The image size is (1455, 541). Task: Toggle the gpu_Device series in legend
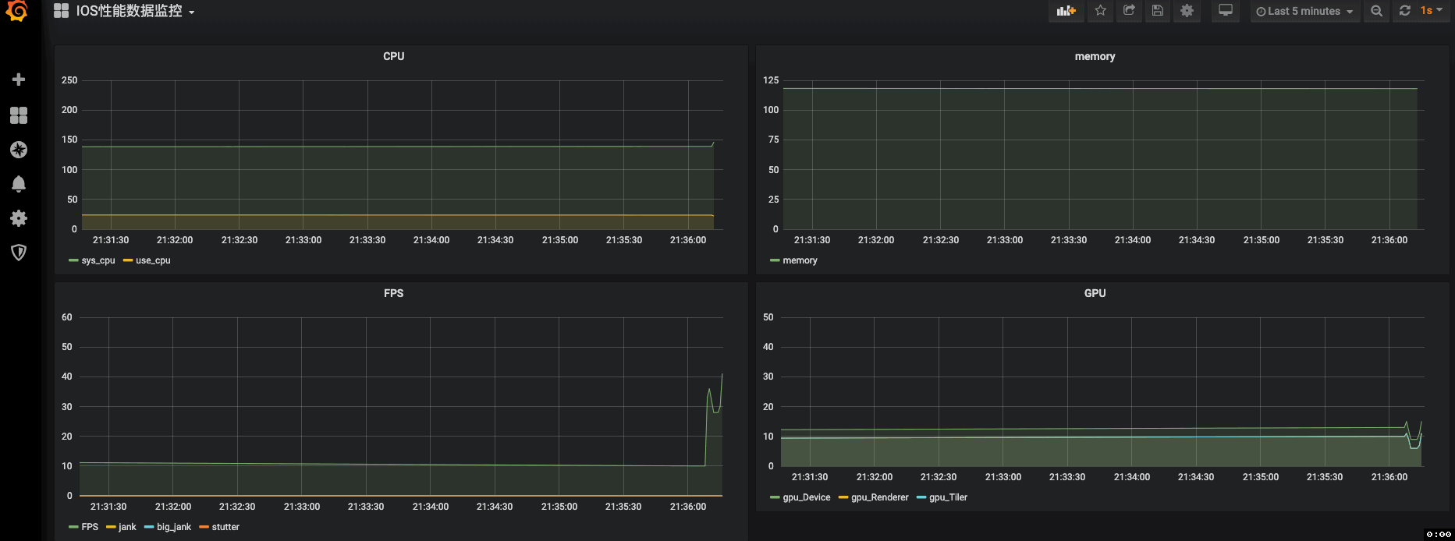coord(807,497)
